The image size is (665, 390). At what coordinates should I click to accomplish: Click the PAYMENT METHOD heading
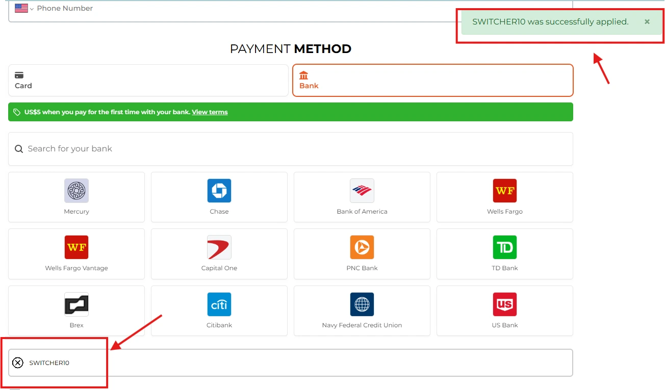coord(291,49)
